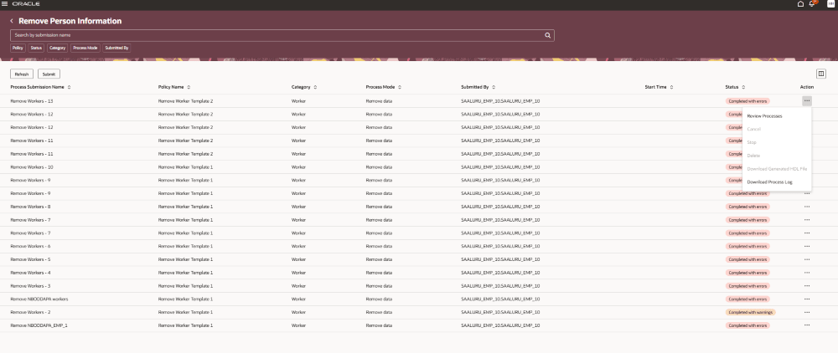Sort the Status column
Image resolution: width=838 pixels, height=353 pixels.
pyautogui.click(x=743, y=87)
